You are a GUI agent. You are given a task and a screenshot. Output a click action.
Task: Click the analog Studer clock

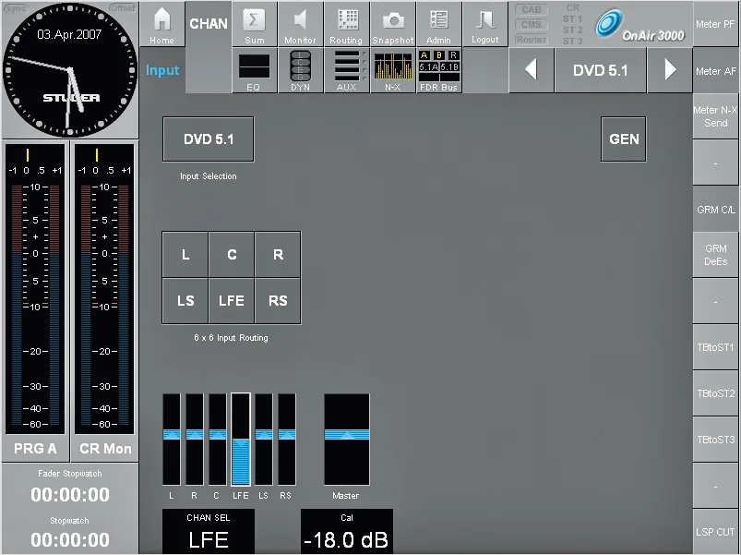(70, 70)
